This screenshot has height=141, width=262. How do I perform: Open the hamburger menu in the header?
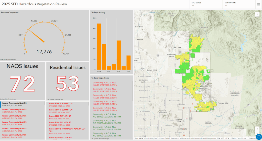point(258,5)
